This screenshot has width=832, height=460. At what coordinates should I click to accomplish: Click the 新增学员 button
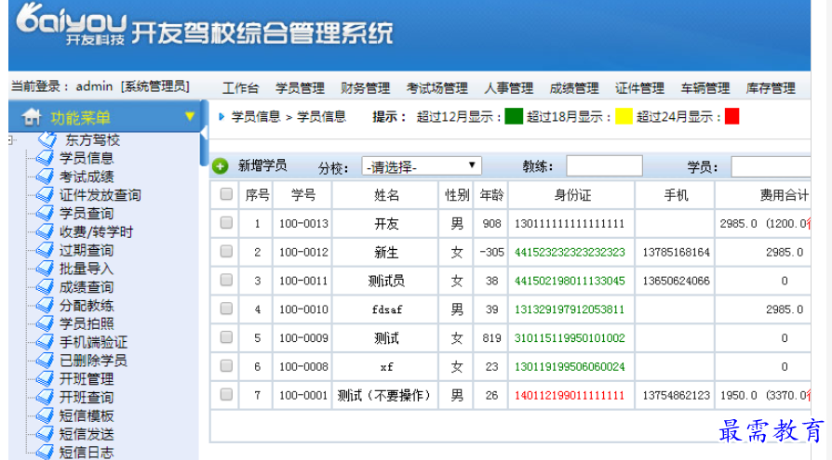pyautogui.click(x=262, y=166)
